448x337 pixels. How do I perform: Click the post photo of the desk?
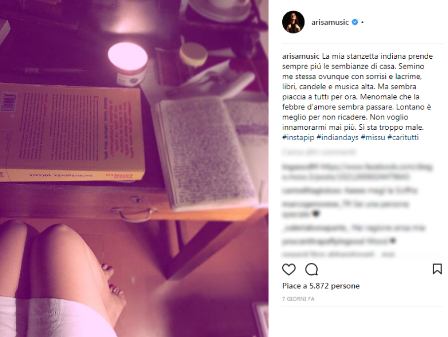click(x=134, y=168)
